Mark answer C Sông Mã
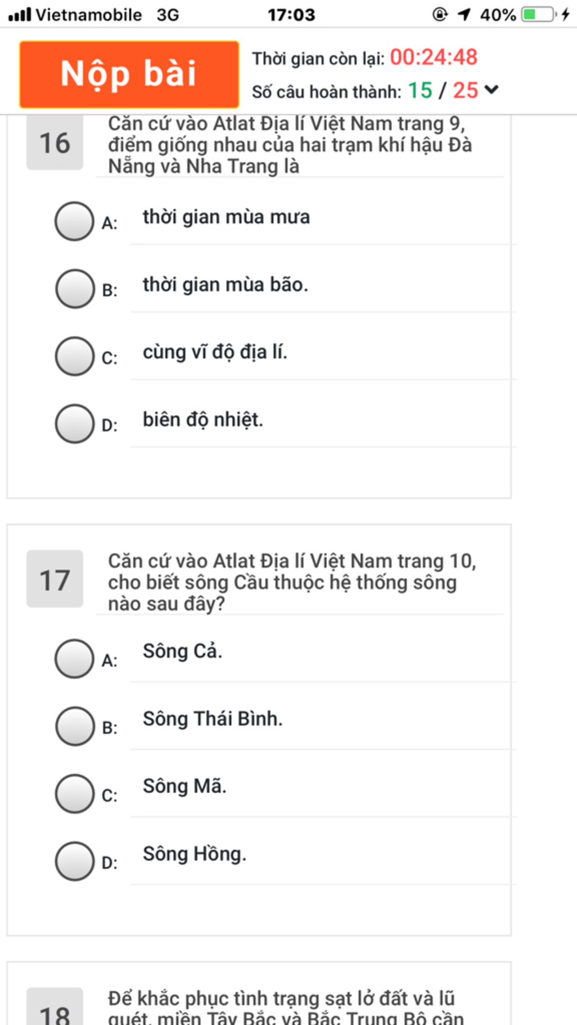Screen dimensions: 577x1025 [74, 794]
